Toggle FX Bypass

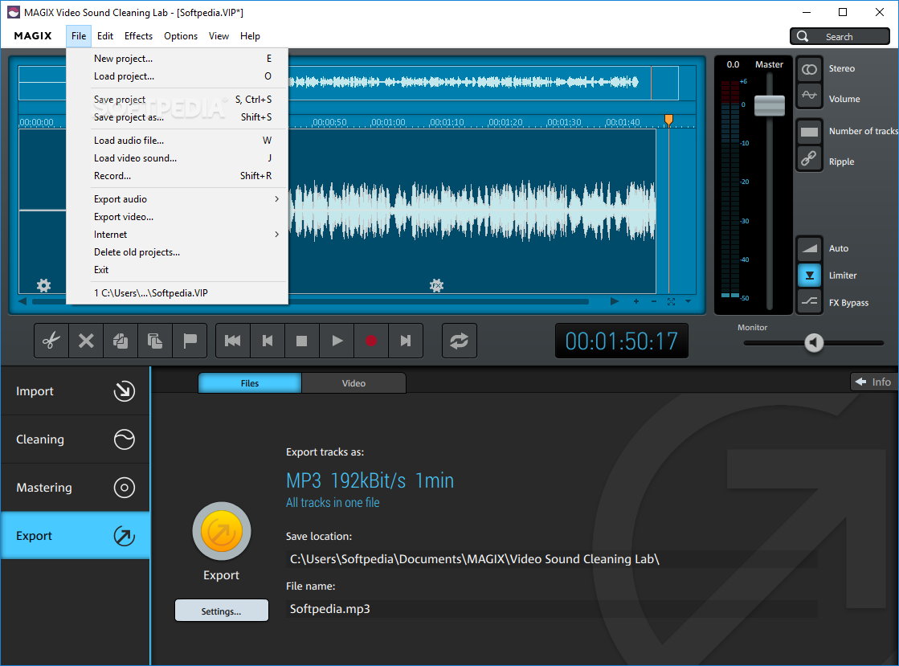[809, 301]
